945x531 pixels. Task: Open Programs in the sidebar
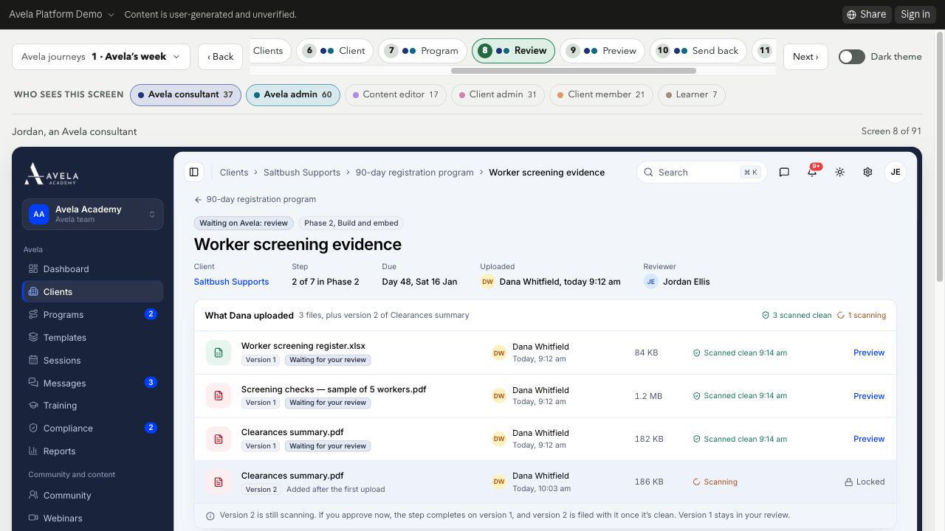pyautogui.click(x=92, y=314)
